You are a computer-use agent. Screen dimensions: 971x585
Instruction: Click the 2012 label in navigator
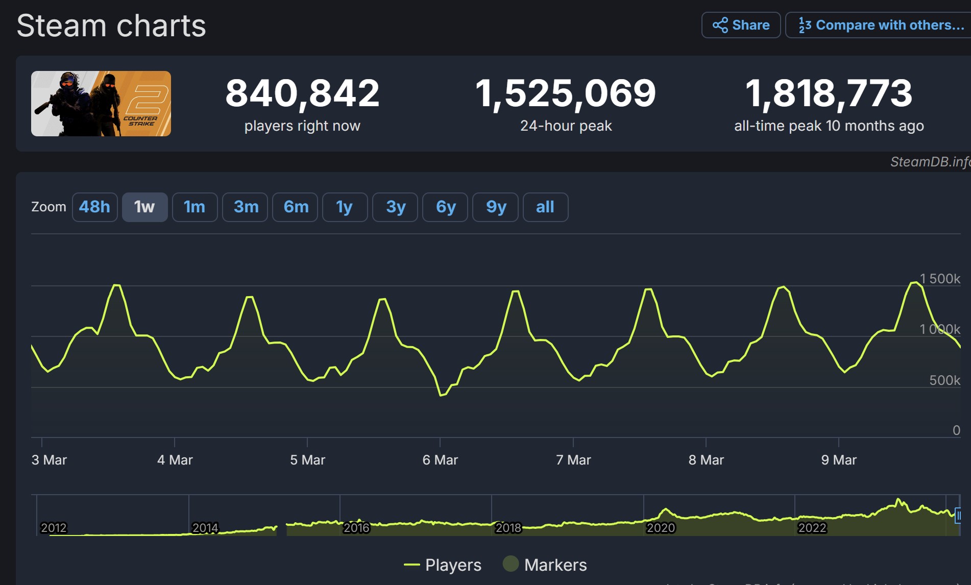(x=54, y=527)
